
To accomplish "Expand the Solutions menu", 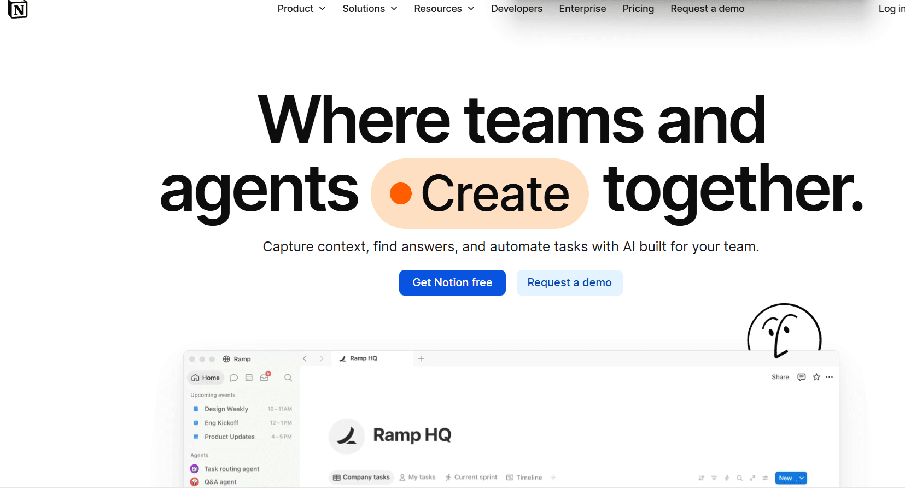I will 370,9.
